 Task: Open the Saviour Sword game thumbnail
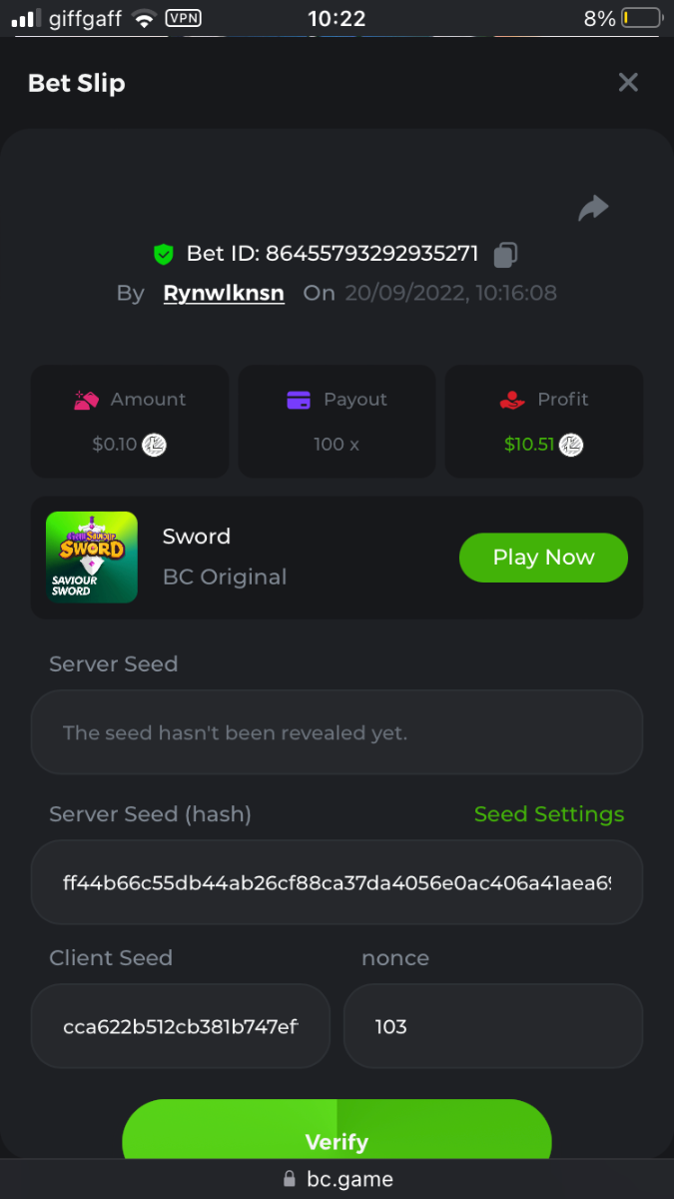92,558
